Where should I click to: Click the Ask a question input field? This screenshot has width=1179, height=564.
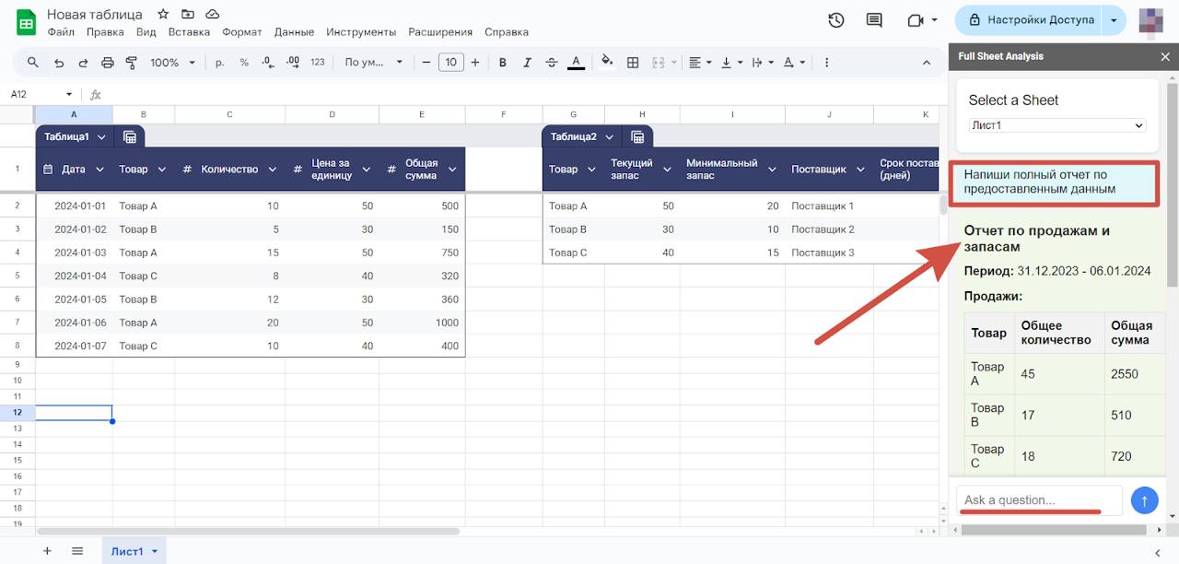click(1038, 500)
